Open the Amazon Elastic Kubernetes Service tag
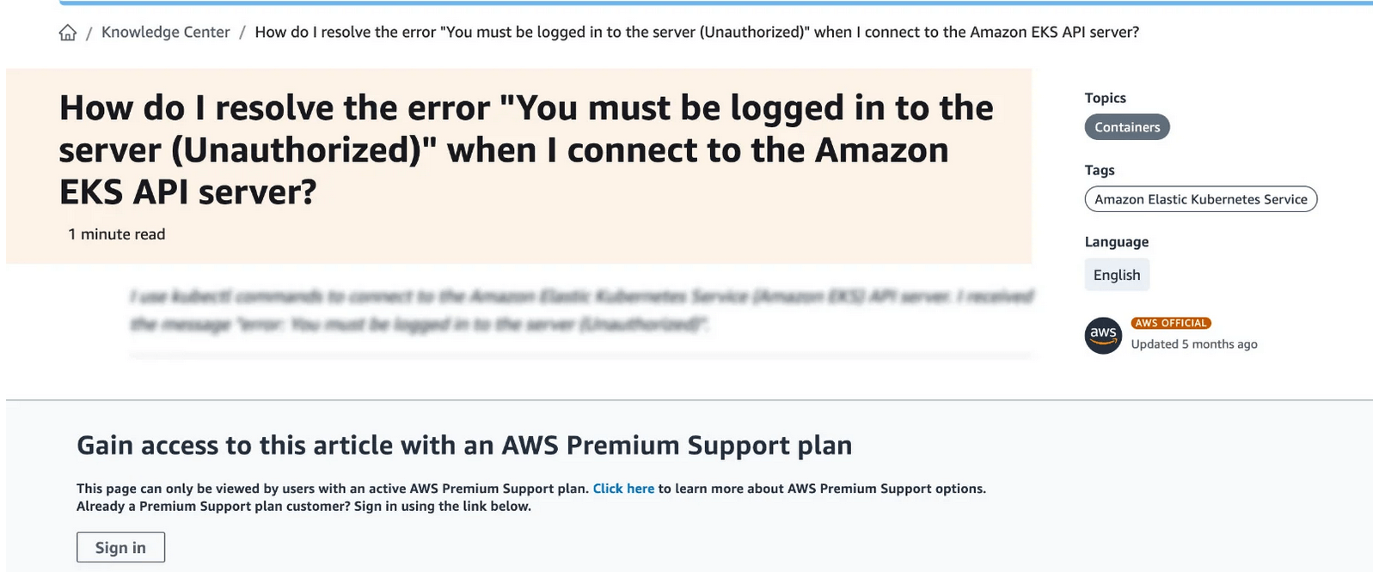 1200,199
